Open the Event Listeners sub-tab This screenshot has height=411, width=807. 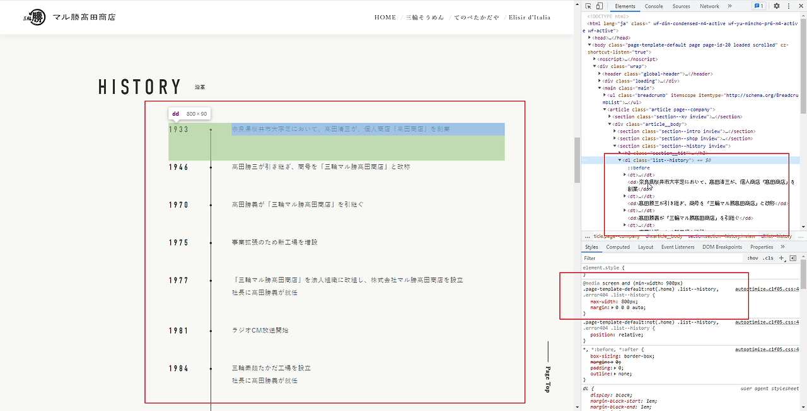point(678,247)
